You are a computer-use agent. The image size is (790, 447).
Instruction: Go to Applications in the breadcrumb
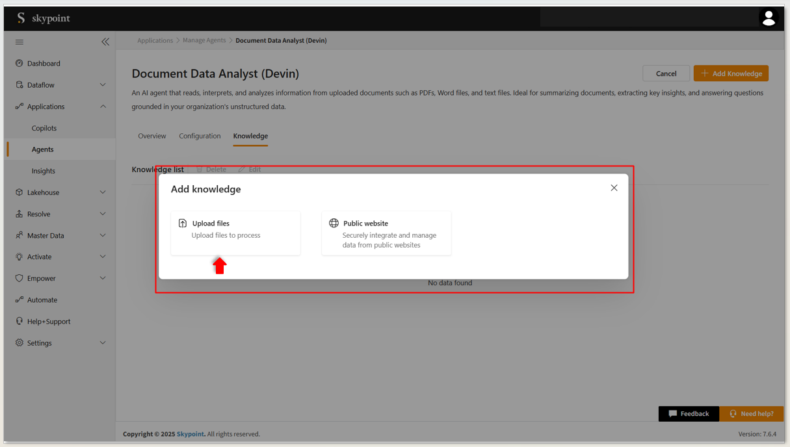click(155, 40)
